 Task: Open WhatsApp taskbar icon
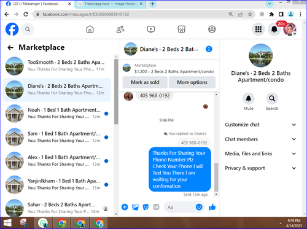pyautogui.click(x=42, y=223)
